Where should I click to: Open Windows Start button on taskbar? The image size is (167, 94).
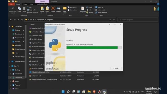[x=63, y=92]
